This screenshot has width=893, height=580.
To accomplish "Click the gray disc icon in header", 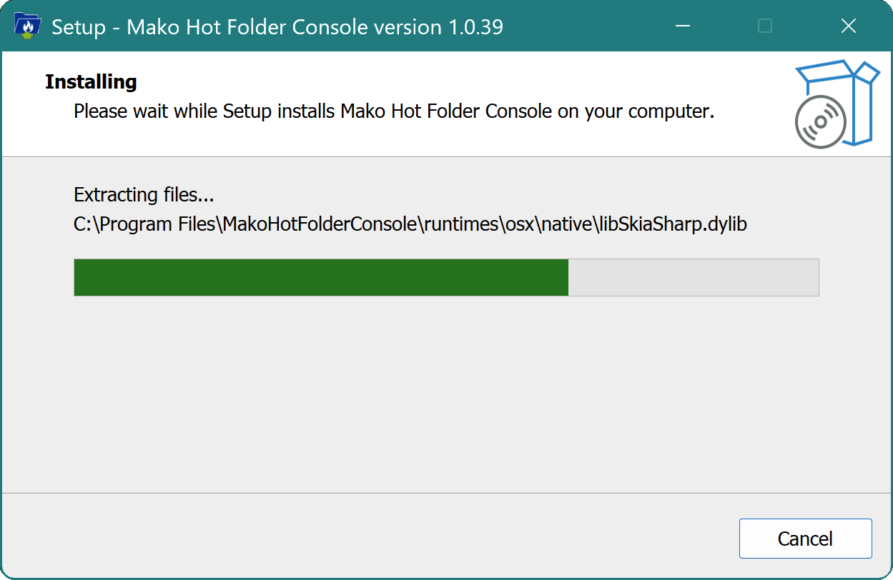I will pyautogui.click(x=820, y=122).
